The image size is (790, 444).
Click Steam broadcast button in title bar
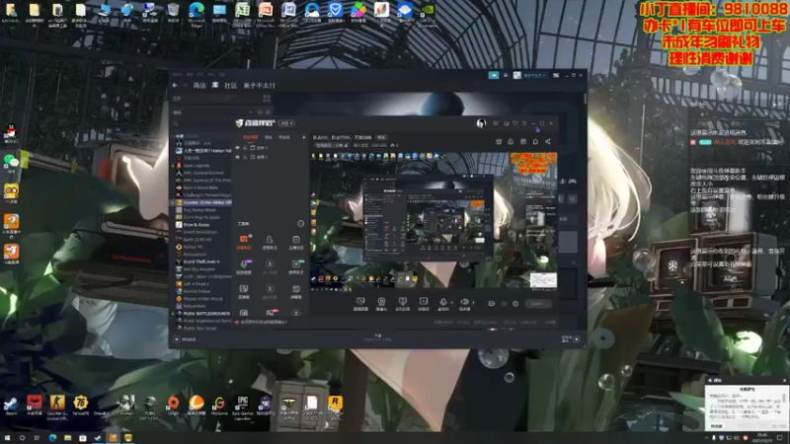(x=494, y=75)
